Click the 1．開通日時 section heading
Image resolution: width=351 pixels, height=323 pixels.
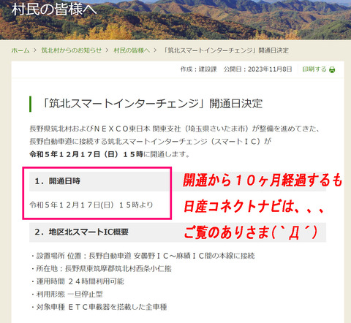point(57,181)
